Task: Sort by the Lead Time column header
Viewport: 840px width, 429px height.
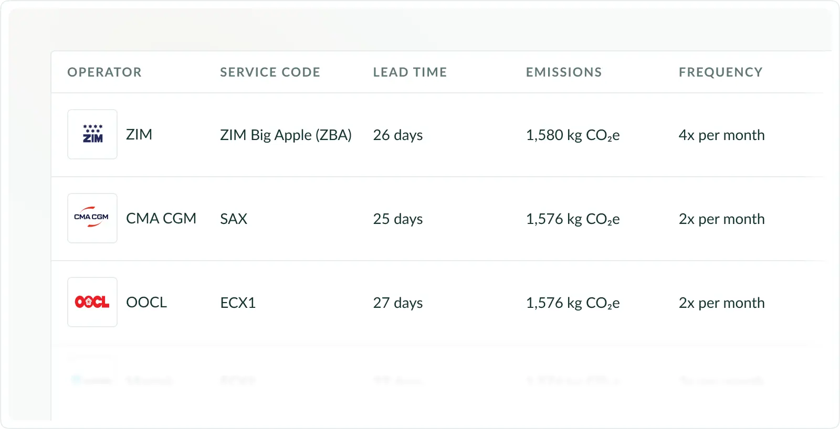Action: [x=410, y=72]
